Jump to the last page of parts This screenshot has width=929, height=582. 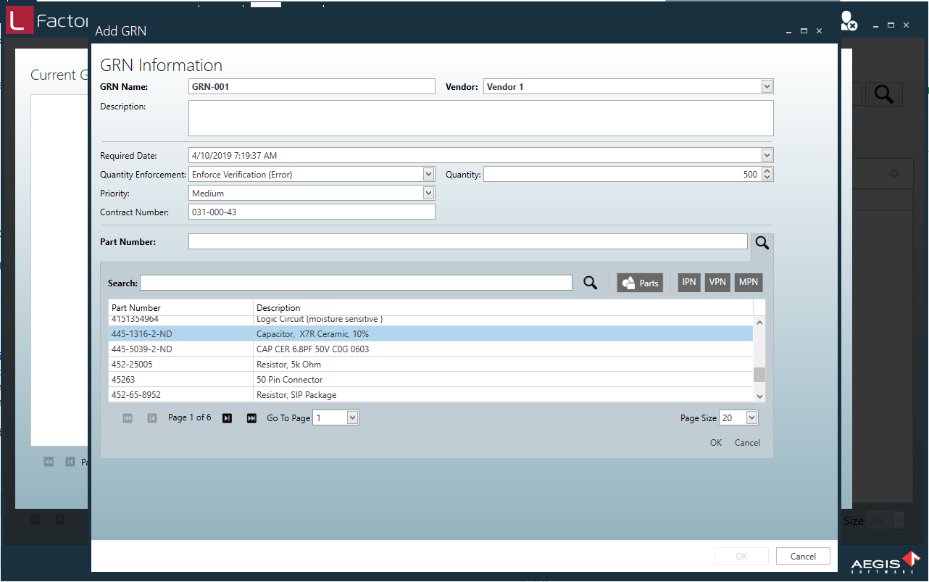click(x=251, y=417)
